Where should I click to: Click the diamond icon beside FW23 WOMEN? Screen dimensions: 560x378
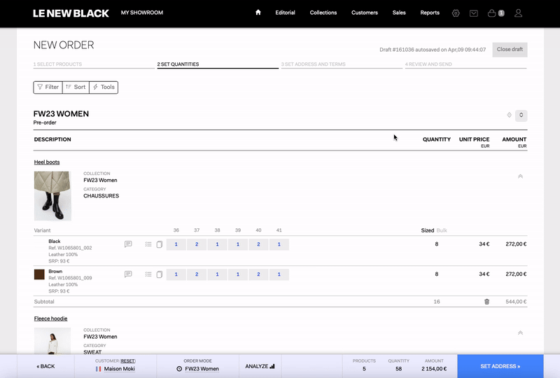510,115
